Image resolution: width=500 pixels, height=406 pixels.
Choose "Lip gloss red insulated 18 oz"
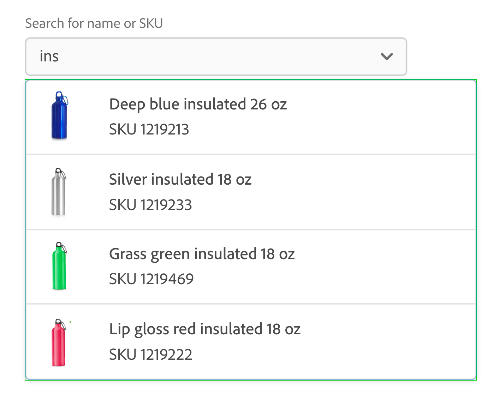[x=205, y=329]
